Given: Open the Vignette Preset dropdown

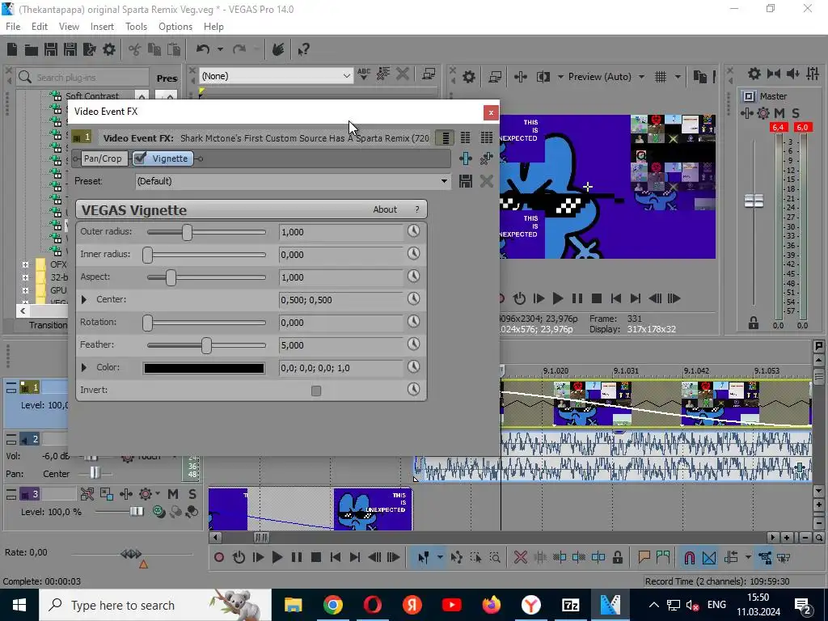Looking at the screenshot, I should [445, 181].
